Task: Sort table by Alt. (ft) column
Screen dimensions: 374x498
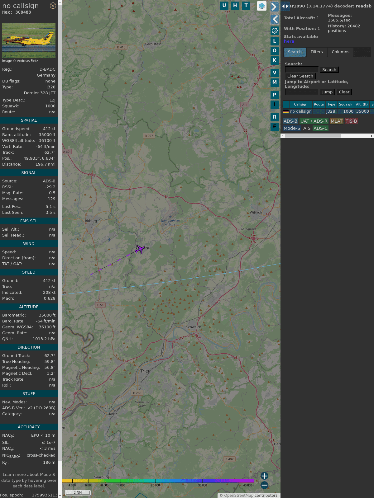Action: (x=362, y=105)
